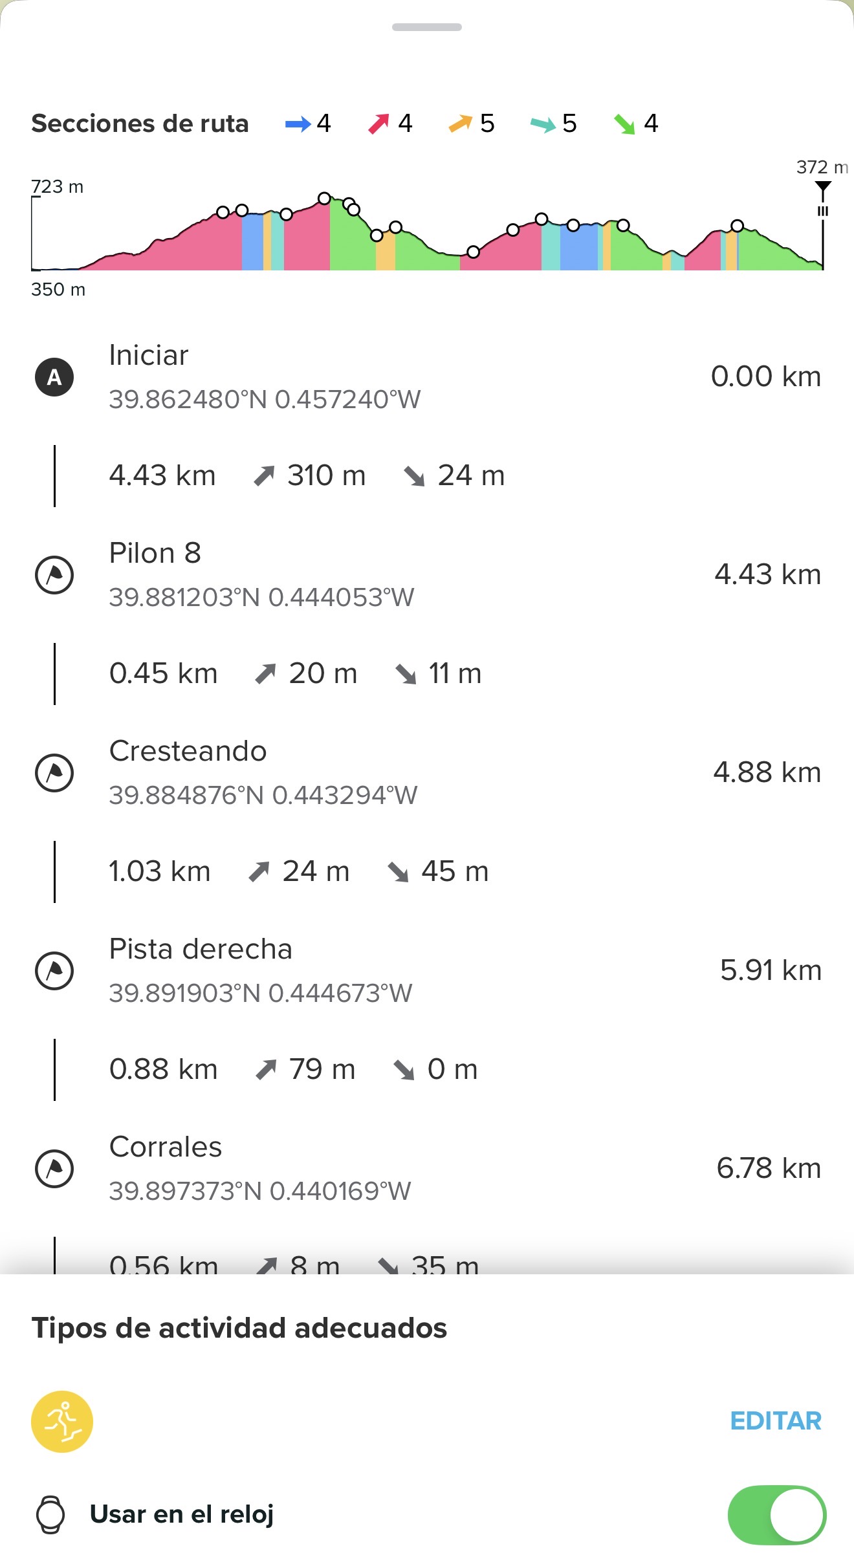Tap the orange moderate ascent arrow icon
Screen dimensions: 854x1555
point(461,124)
